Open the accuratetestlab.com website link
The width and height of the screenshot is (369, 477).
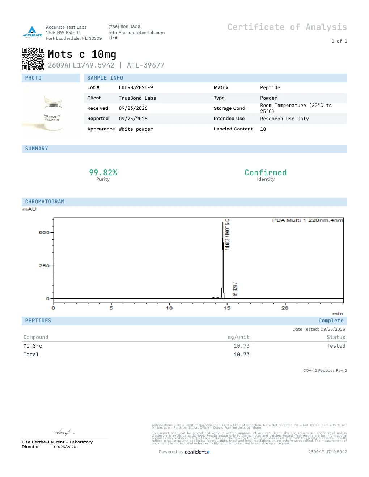click(136, 33)
